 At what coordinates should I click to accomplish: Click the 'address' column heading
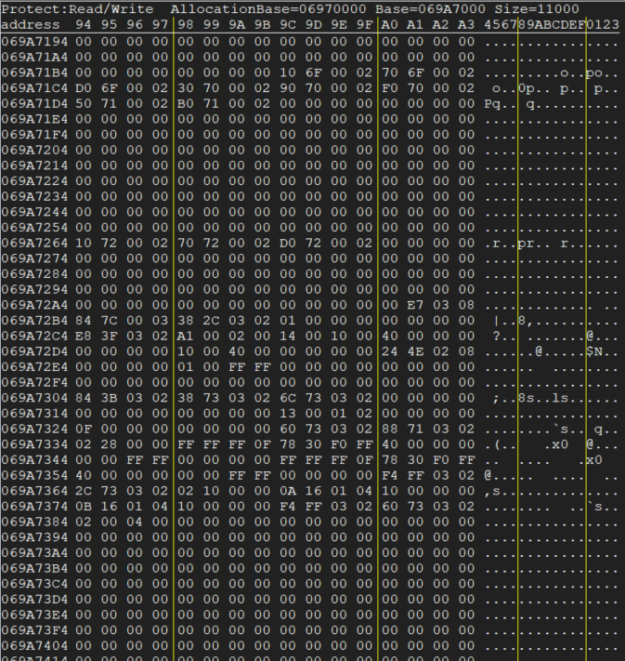coord(31,24)
